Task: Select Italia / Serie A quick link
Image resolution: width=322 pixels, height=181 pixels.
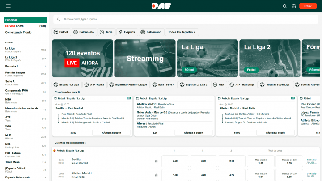Action: coord(164,84)
